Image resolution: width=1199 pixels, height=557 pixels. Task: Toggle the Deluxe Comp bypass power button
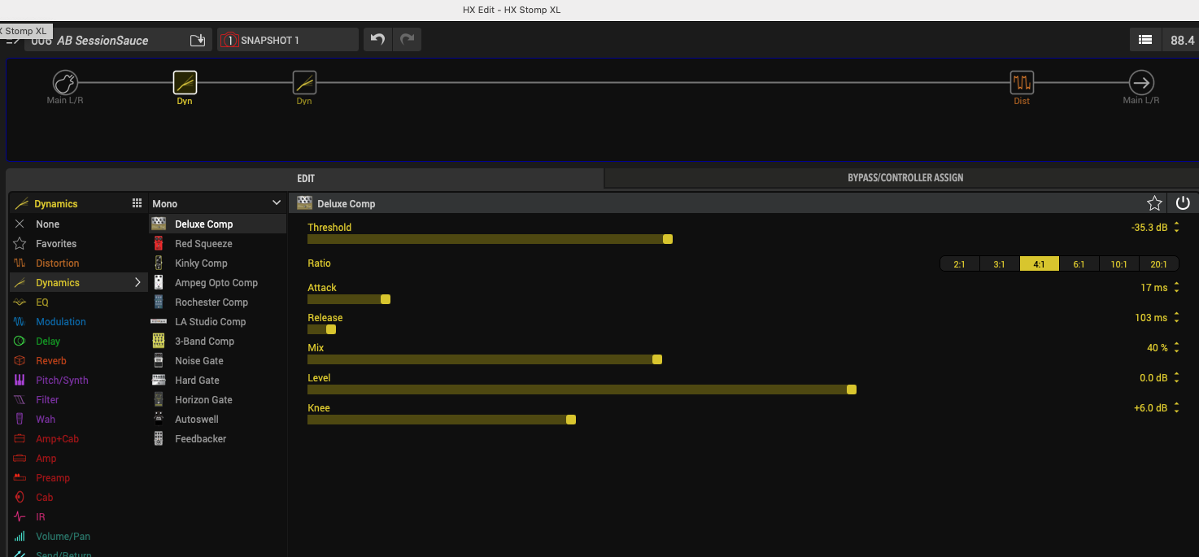(x=1183, y=203)
